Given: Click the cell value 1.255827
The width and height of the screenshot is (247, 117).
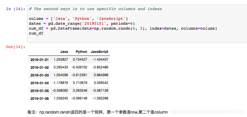Looking at the screenshot, I should coord(61,60).
